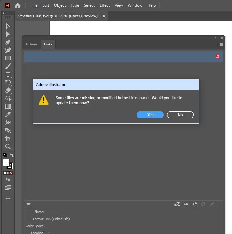This screenshot has height=234, width=232.
Task: Go to Illustrator Home screen
Action: click(18, 5)
